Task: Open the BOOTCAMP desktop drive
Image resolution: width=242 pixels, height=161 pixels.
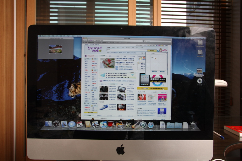Action: click(200, 53)
